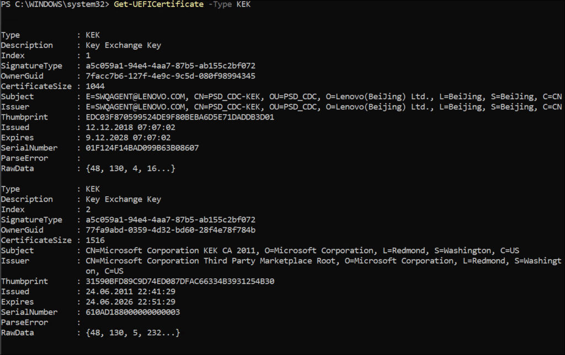Viewport: 565px width, 355px height.
Task: Click the first certificate's Index value 1
Action: point(88,56)
